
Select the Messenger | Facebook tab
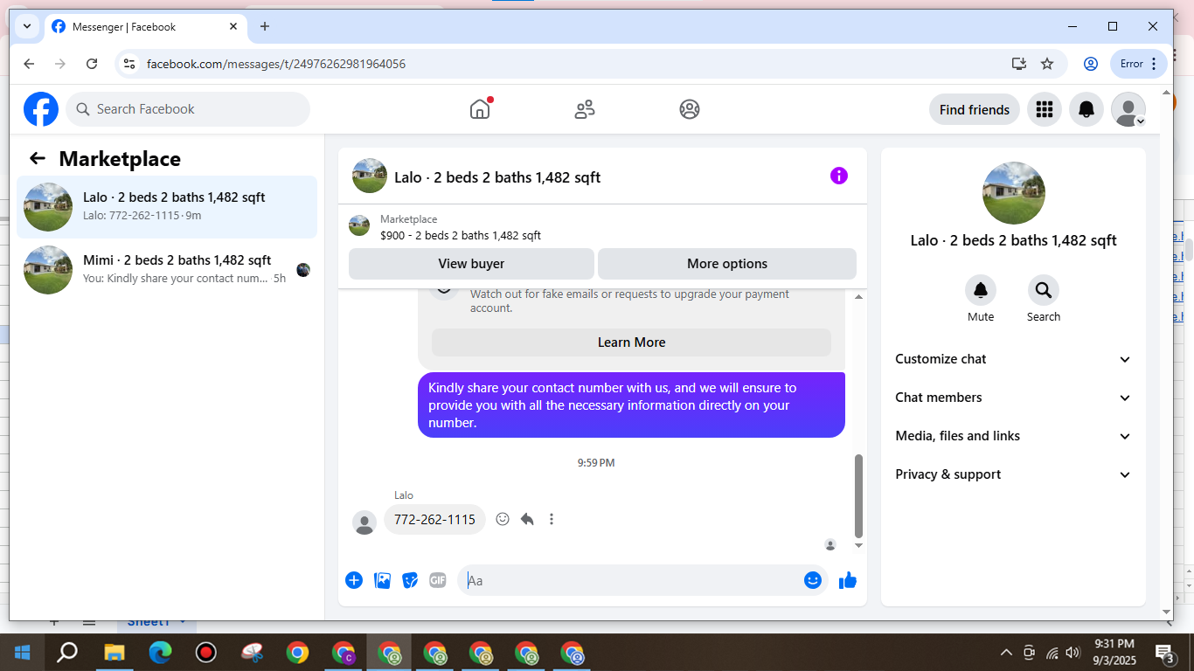145,27
